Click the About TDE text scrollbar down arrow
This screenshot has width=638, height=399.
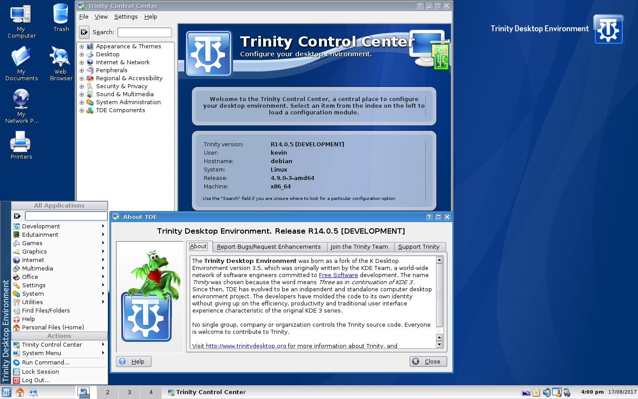pyautogui.click(x=439, y=344)
